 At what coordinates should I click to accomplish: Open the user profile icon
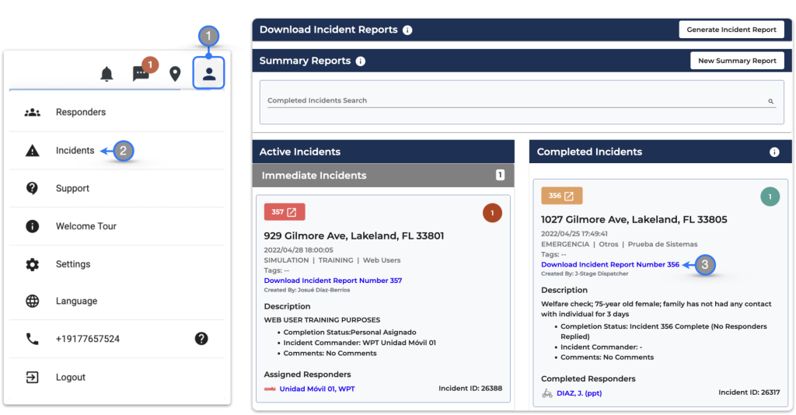click(x=208, y=74)
